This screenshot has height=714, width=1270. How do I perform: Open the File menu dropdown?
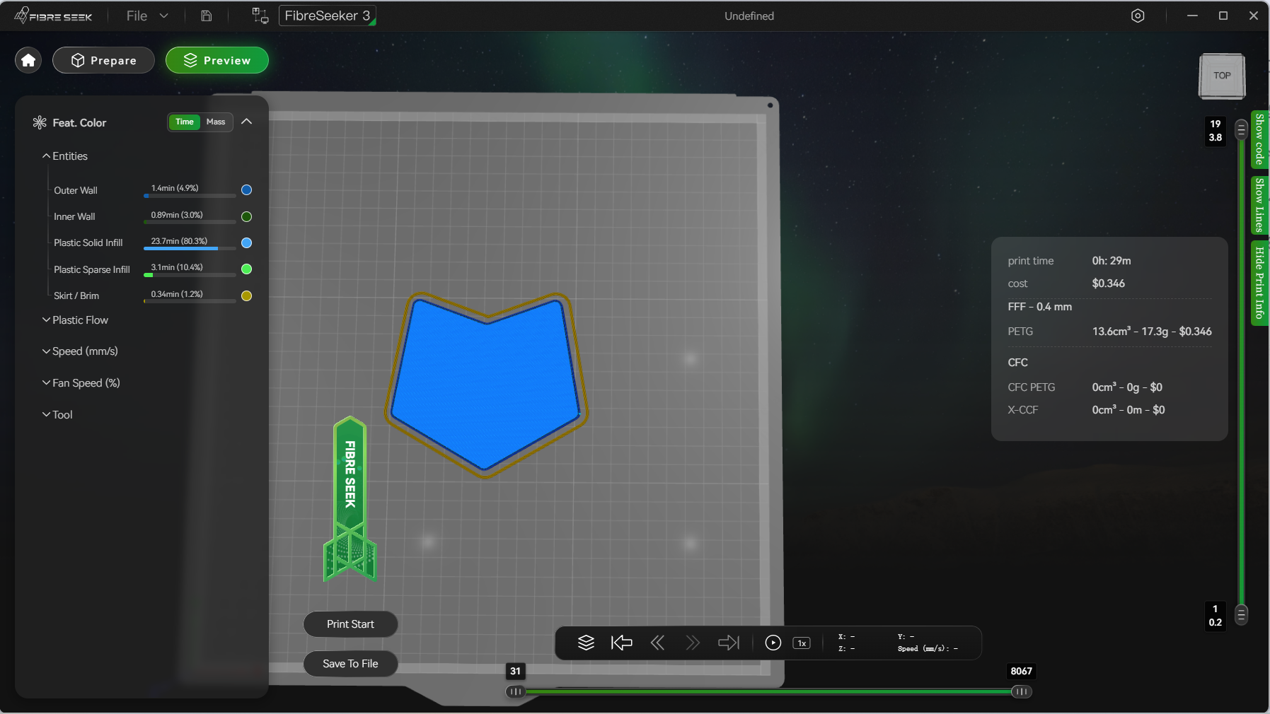click(147, 16)
